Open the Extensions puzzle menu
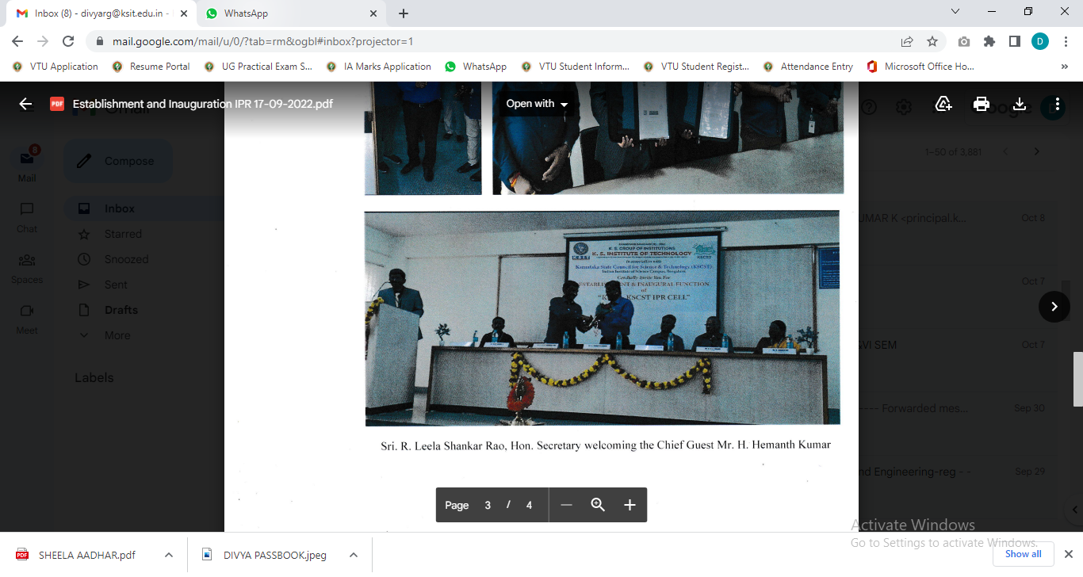1083x577 pixels. tap(989, 41)
